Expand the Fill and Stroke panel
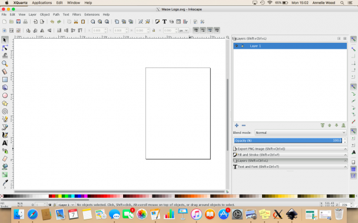Viewport: 358px width, 223px height. [x=290, y=155]
